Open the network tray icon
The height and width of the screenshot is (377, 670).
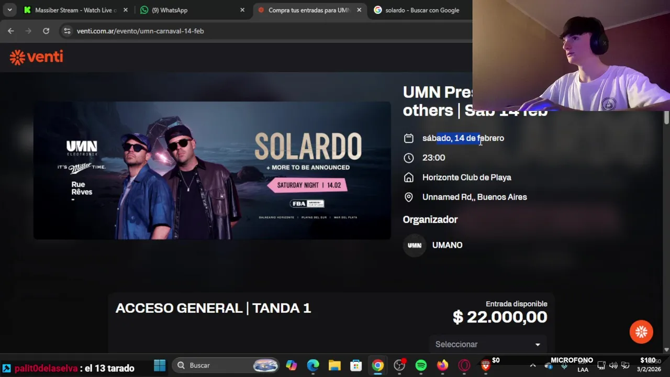(x=601, y=365)
